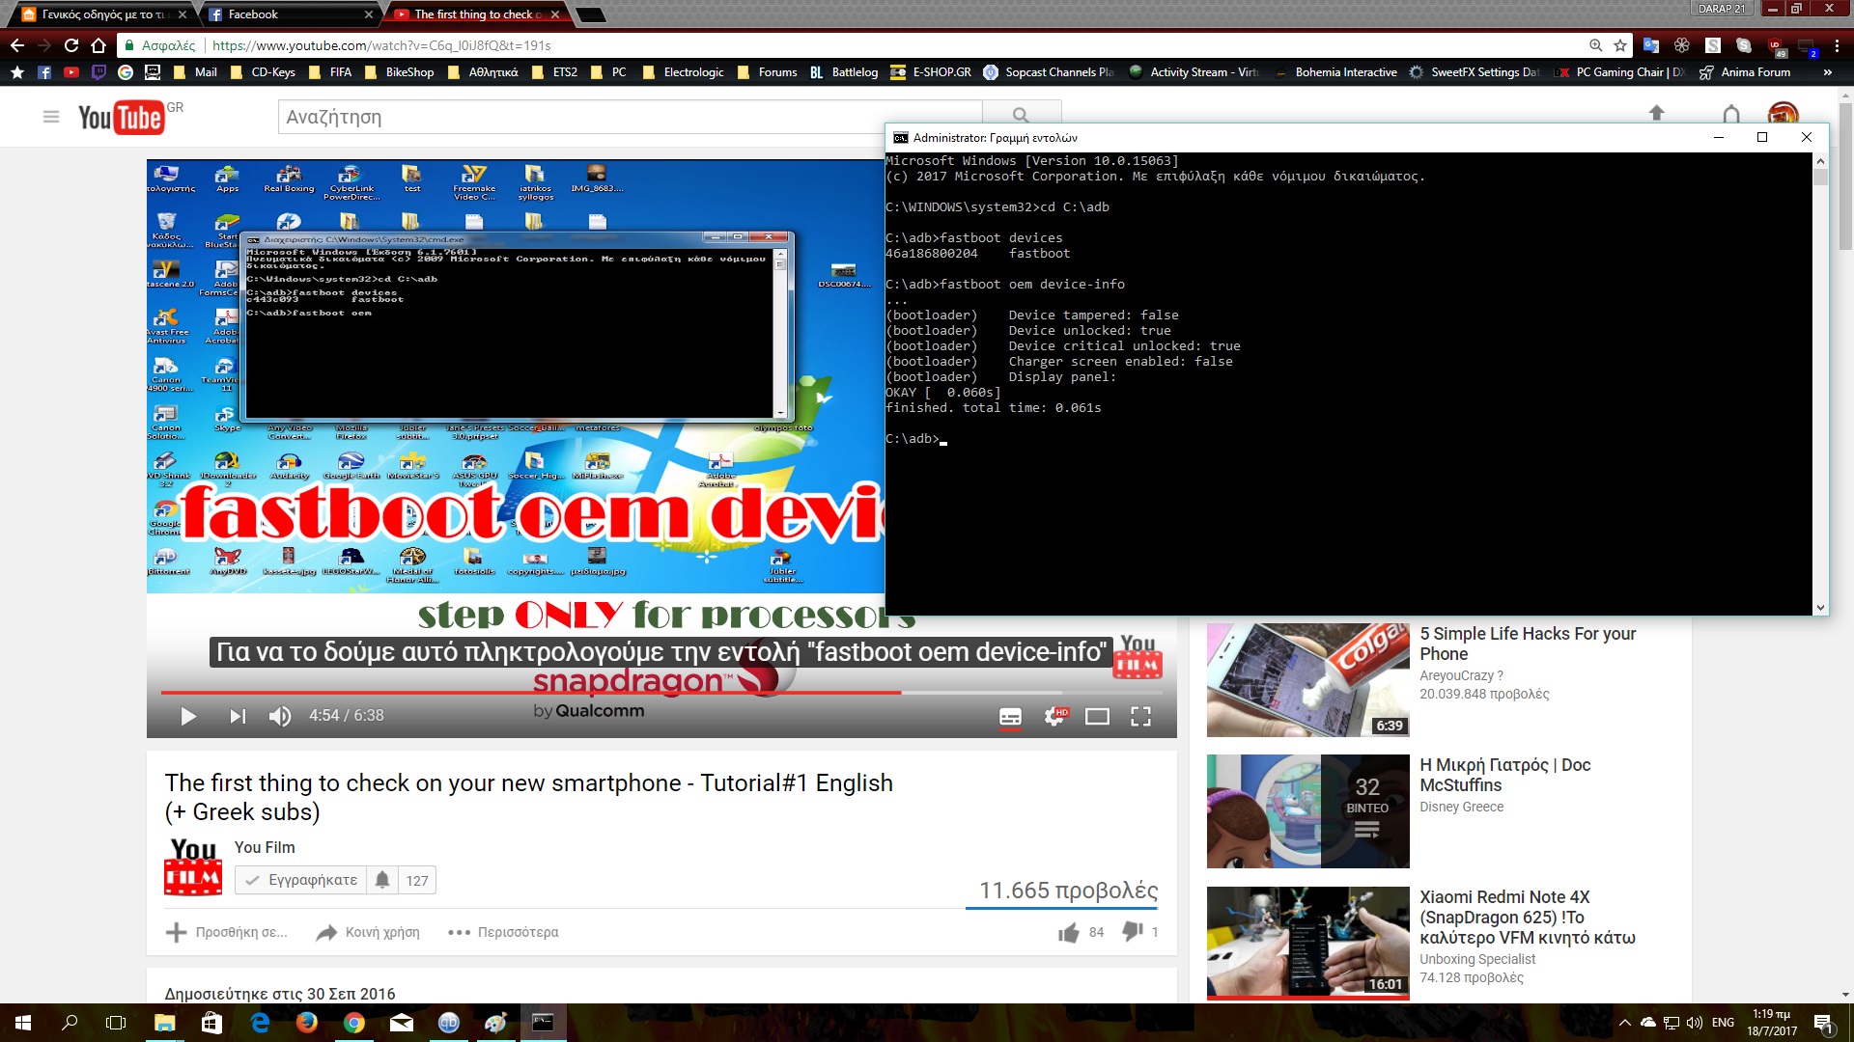The height and width of the screenshot is (1042, 1854).
Task: Open YouTube hamburger guide menu
Action: (51, 117)
